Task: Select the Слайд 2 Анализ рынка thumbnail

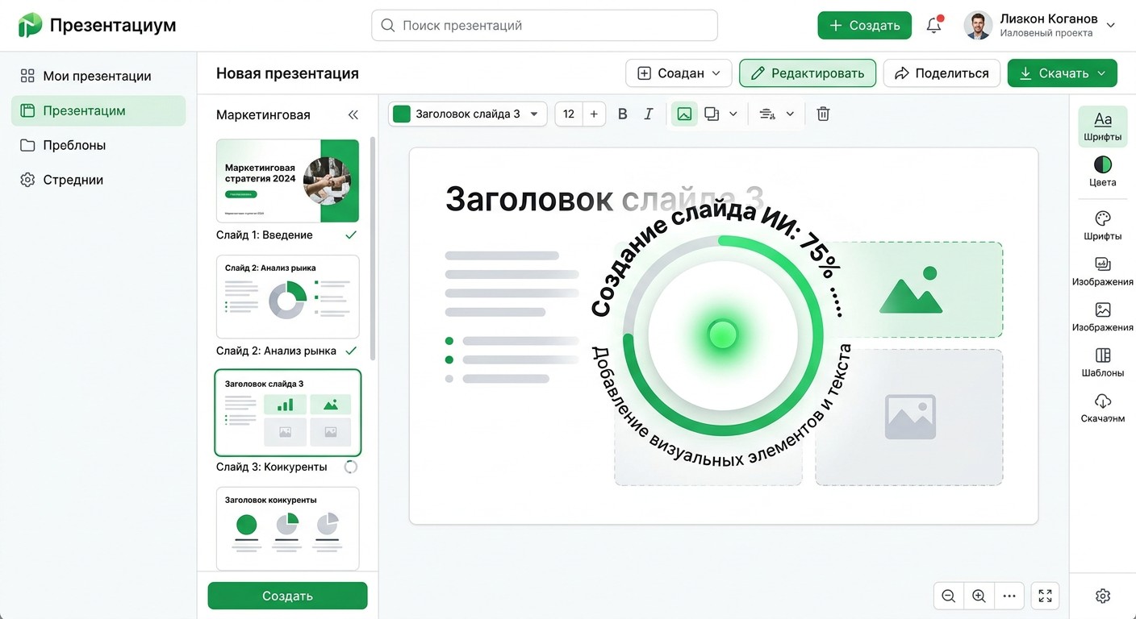Action: coord(287,297)
